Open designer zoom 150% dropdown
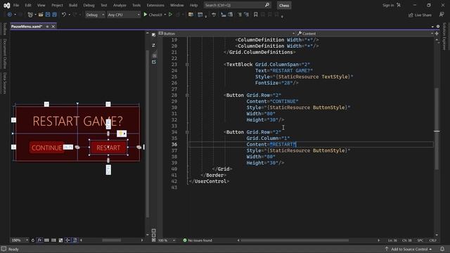Screen dimensions: 450x253 [20, 240]
